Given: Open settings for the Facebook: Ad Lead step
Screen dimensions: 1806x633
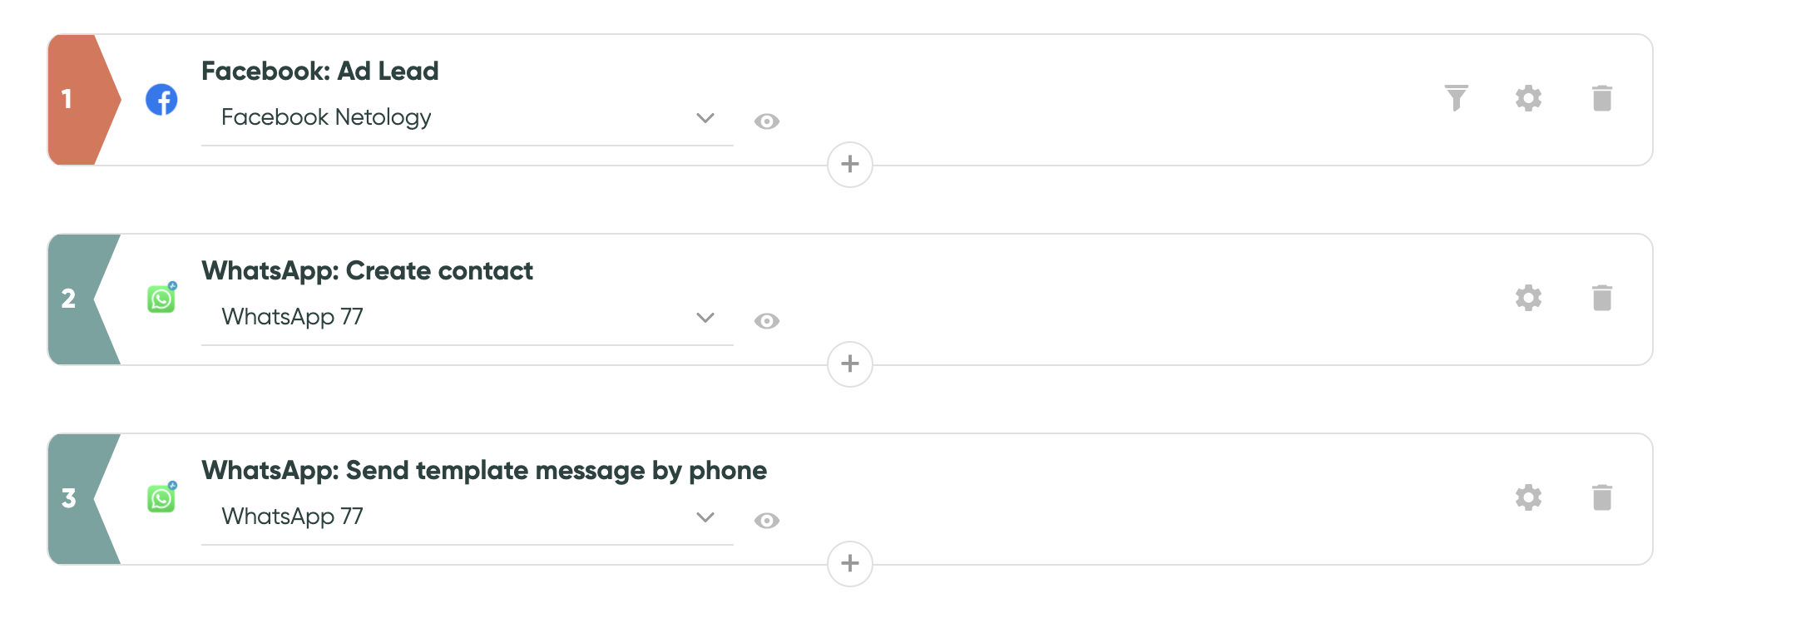Looking at the screenshot, I should coord(1529,97).
